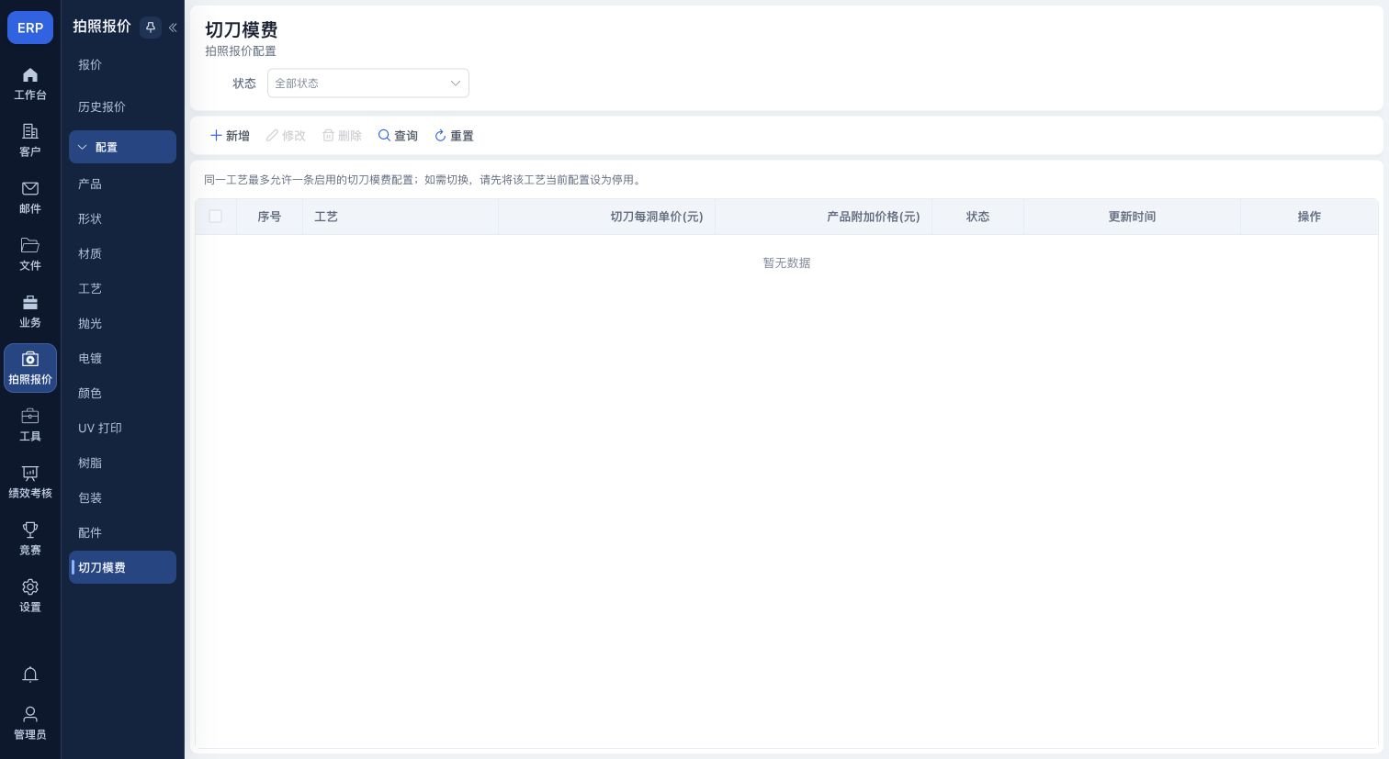This screenshot has height=759, width=1389.
Task: Select 树脂 in the config menu
Action: click(x=122, y=463)
